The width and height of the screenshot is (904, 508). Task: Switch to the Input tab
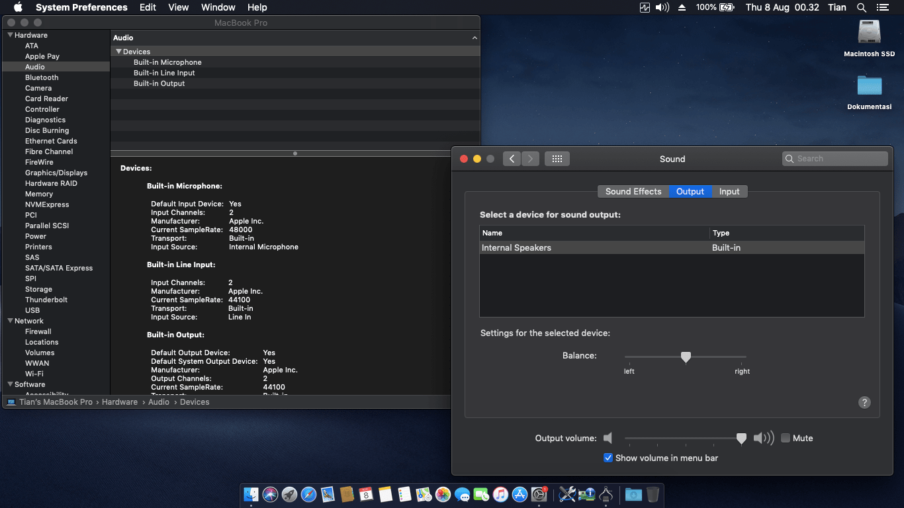[x=729, y=191]
